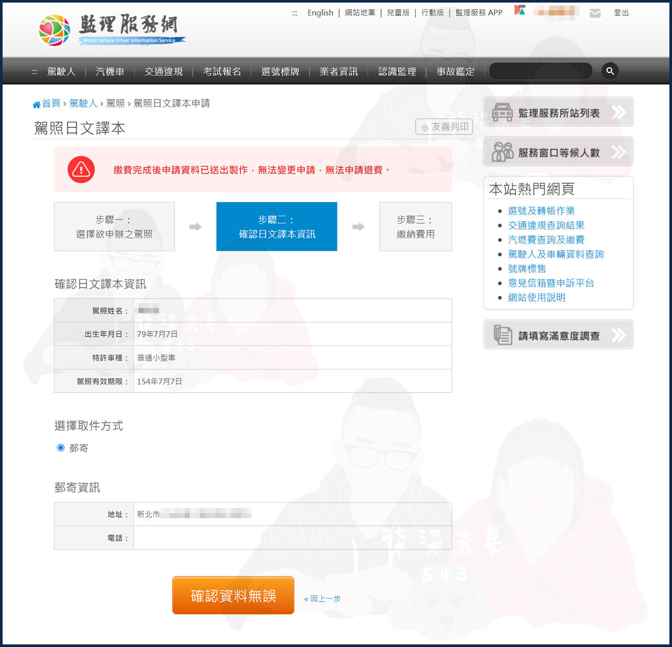Click the home icon in breadcrumb
The height and width of the screenshot is (647, 672).
[x=36, y=104]
